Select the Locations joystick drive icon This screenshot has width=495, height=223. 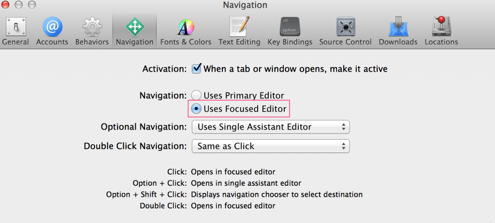(x=441, y=27)
